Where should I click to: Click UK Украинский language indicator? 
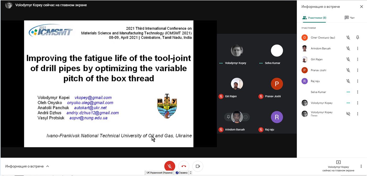pyautogui.click(x=159, y=173)
